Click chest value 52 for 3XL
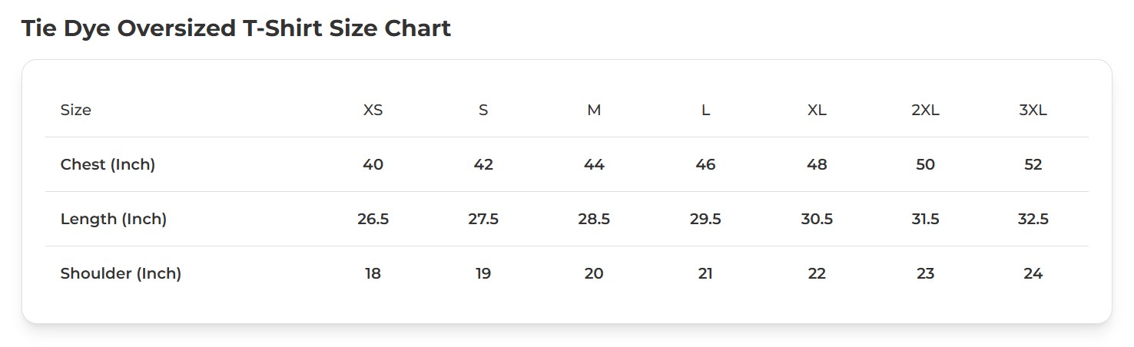Viewport: 1134px width, 347px height. coord(1033,164)
